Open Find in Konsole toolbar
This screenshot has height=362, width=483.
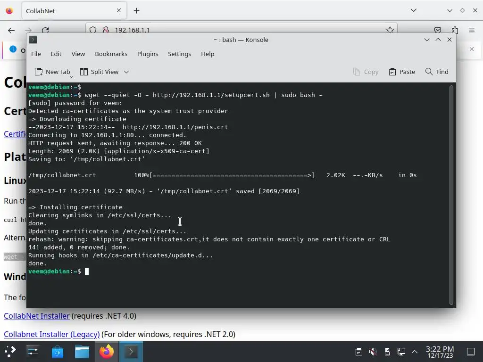click(x=436, y=72)
